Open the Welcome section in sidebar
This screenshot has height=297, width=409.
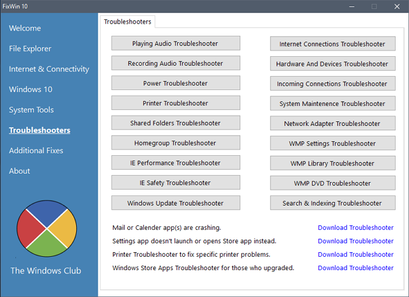tap(25, 28)
